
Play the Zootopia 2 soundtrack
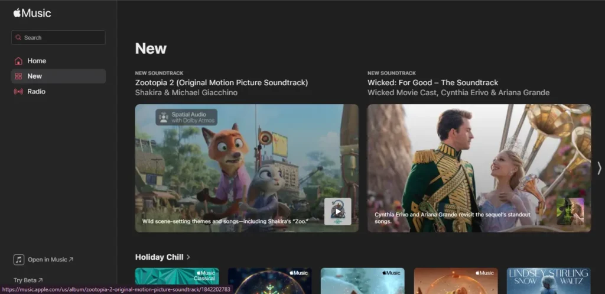point(337,212)
